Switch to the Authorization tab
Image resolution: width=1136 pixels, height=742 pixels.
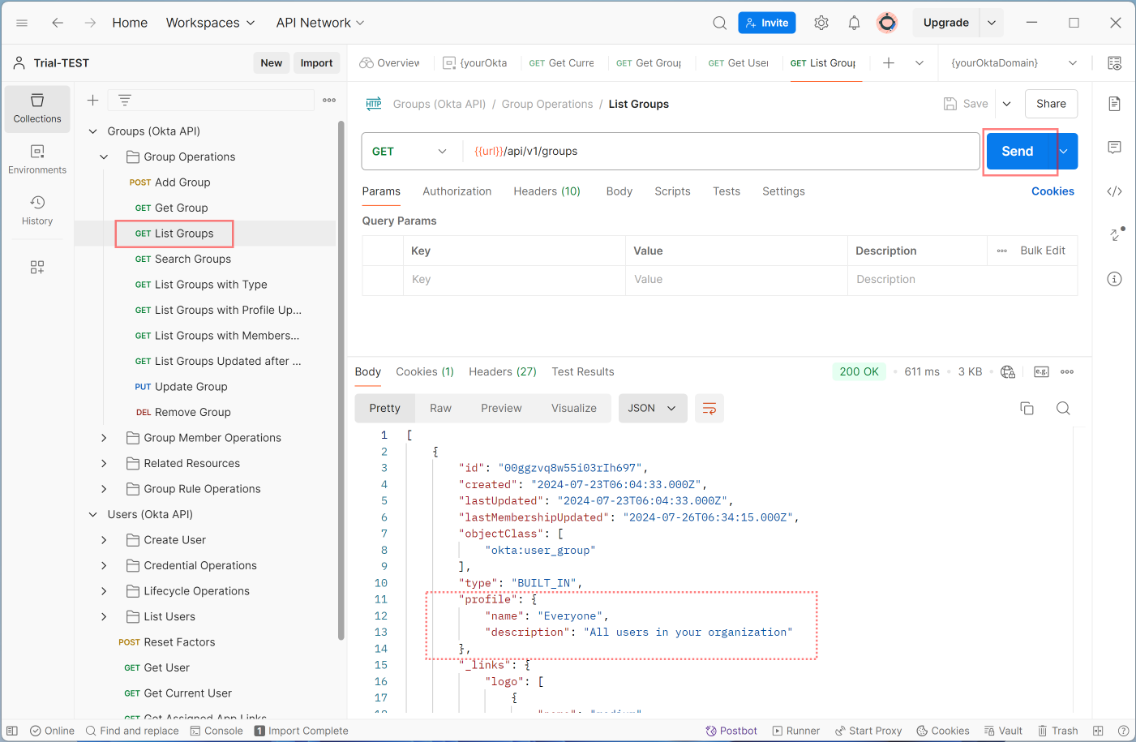[x=457, y=191]
